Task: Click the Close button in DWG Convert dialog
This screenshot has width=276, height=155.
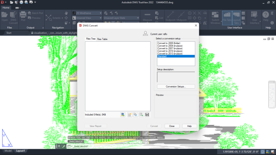Action: [171, 126]
